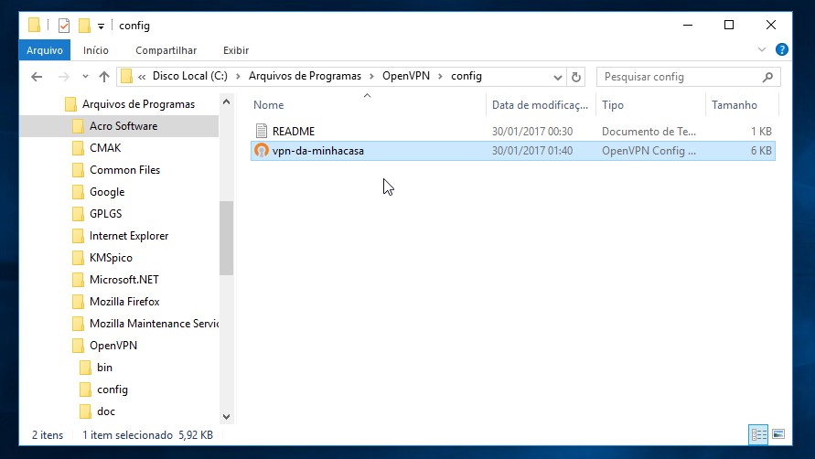Click the orange OpenVPN config file icon
The width and height of the screenshot is (815, 459).
(261, 151)
